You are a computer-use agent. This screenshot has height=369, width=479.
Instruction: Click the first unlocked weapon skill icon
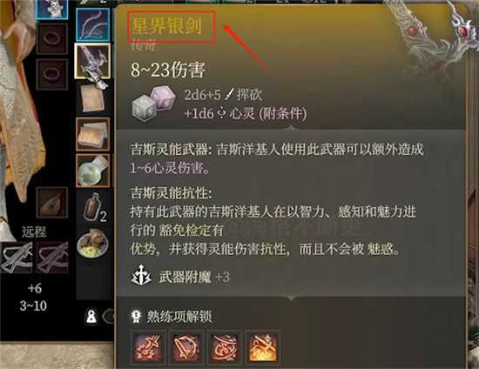click(x=148, y=347)
